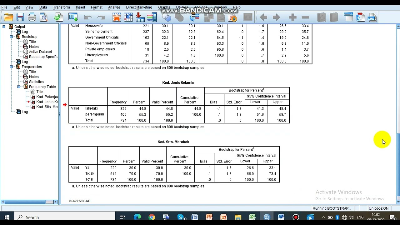The width and height of the screenshot is (400, 225).
Task: Click the Chrome icon in taskbar
Action: click(x=152, y=217)
